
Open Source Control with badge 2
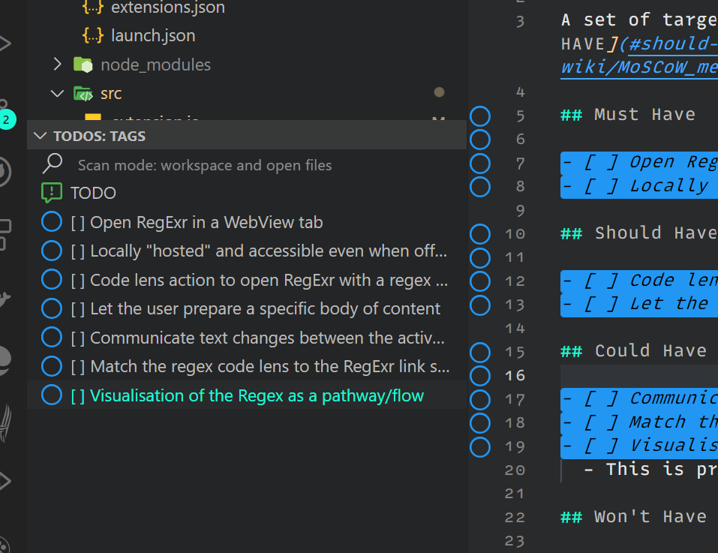(x=5, y=115)
